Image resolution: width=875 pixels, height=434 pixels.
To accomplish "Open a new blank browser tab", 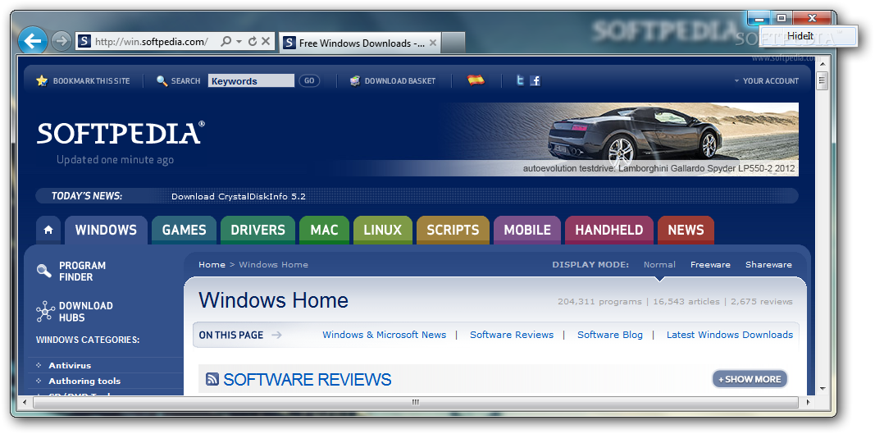I will [453, 43].
